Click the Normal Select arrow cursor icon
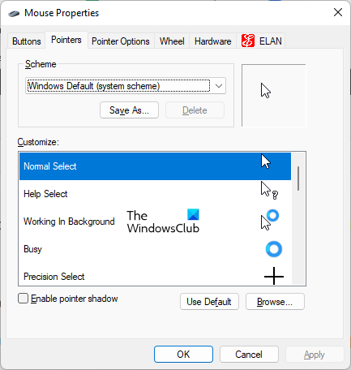351x370 pixels. (266, 161)
